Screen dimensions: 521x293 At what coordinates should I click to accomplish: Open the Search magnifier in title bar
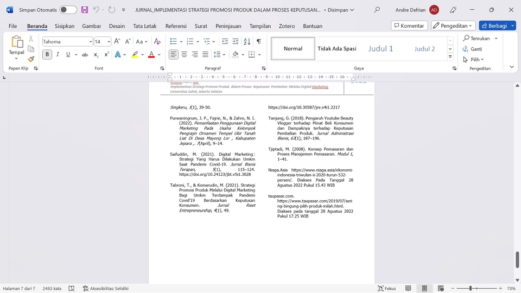377,10
